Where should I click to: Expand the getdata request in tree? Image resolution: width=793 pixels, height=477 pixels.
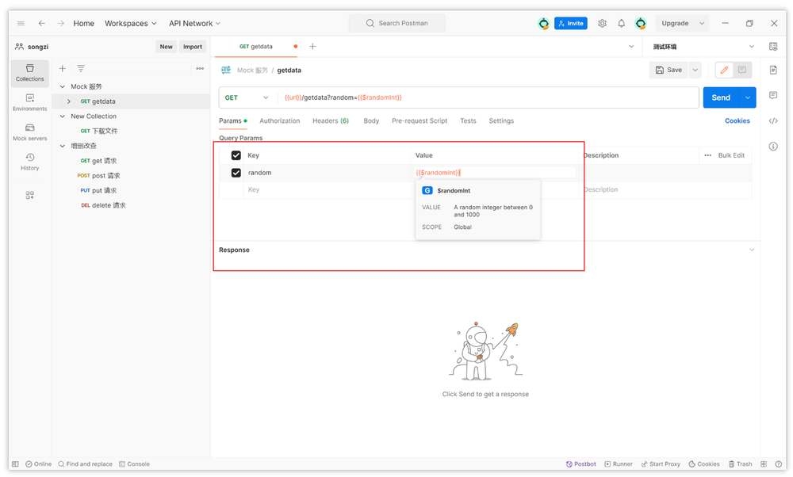point(69,101)
